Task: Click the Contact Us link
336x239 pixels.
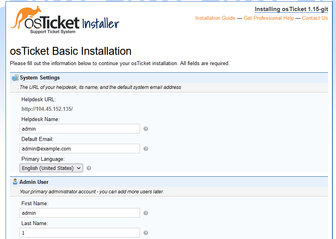Action: [x=315, y=18]
